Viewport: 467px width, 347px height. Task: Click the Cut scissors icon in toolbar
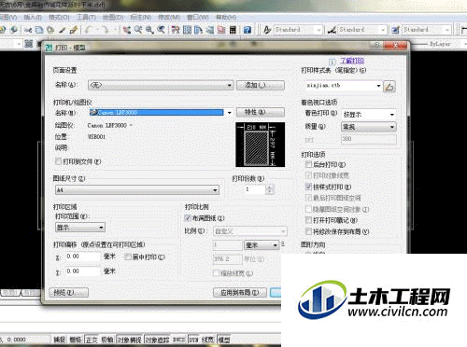point(28,30)
